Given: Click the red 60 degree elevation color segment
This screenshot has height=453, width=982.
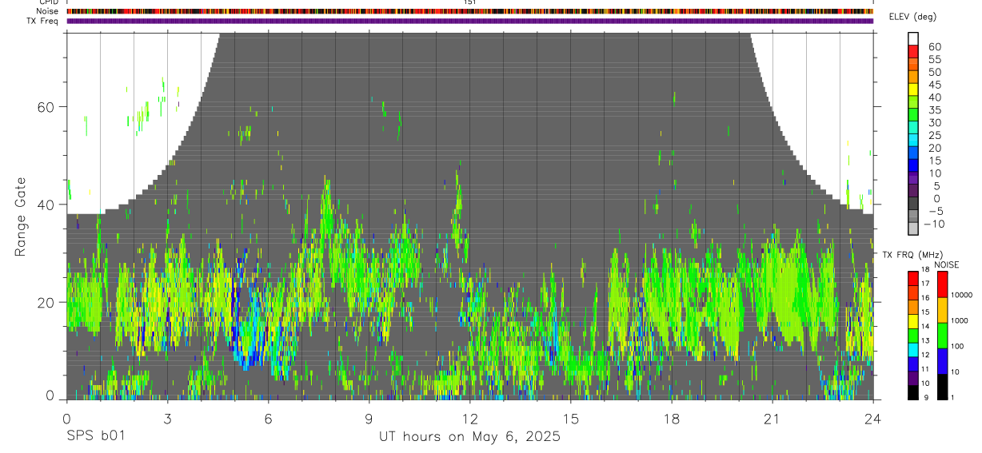Looking at the screenshot, I should pyautogui.click(x=913, y=51).
